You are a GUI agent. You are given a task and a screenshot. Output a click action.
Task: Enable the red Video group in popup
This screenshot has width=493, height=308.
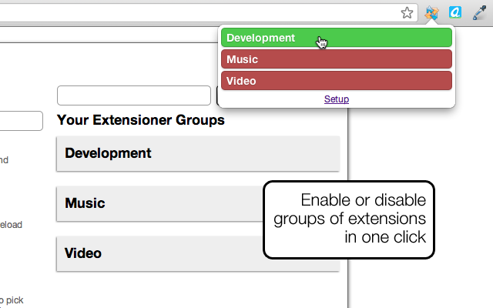tap(337, 81)
